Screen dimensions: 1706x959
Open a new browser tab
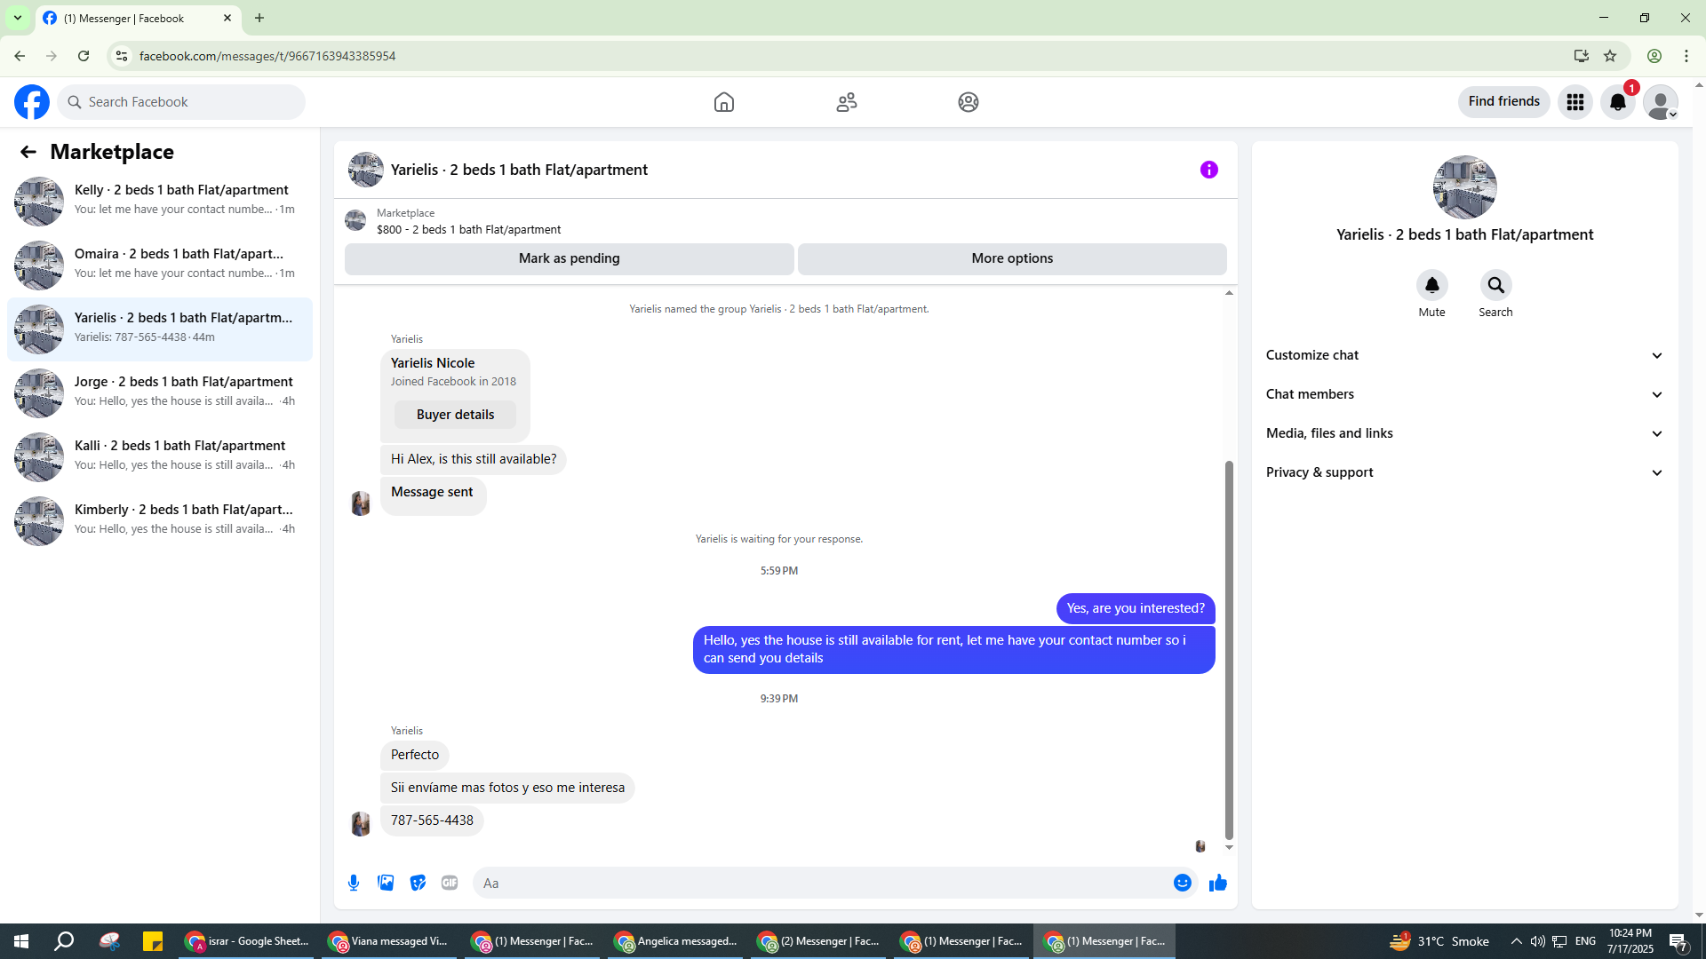pos(259,18)
